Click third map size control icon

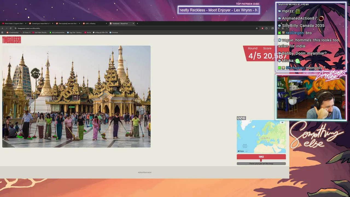[244, 118]
